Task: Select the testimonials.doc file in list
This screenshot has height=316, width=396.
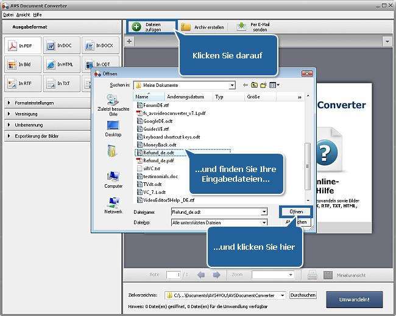Action: coord(161,176)
